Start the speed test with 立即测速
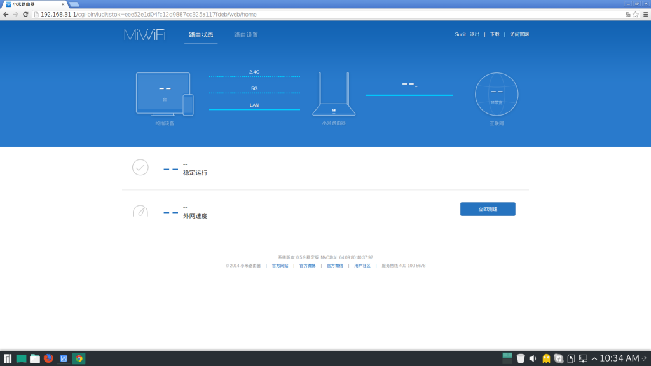 coord(488,209)
